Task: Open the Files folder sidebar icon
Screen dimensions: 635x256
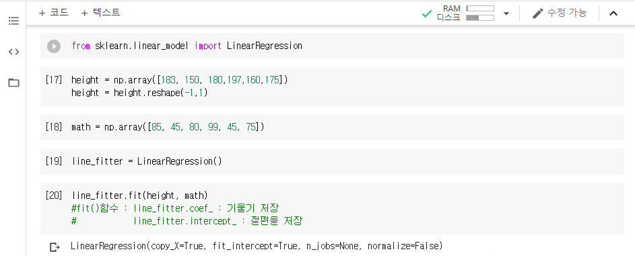Action: coord(13,83)
